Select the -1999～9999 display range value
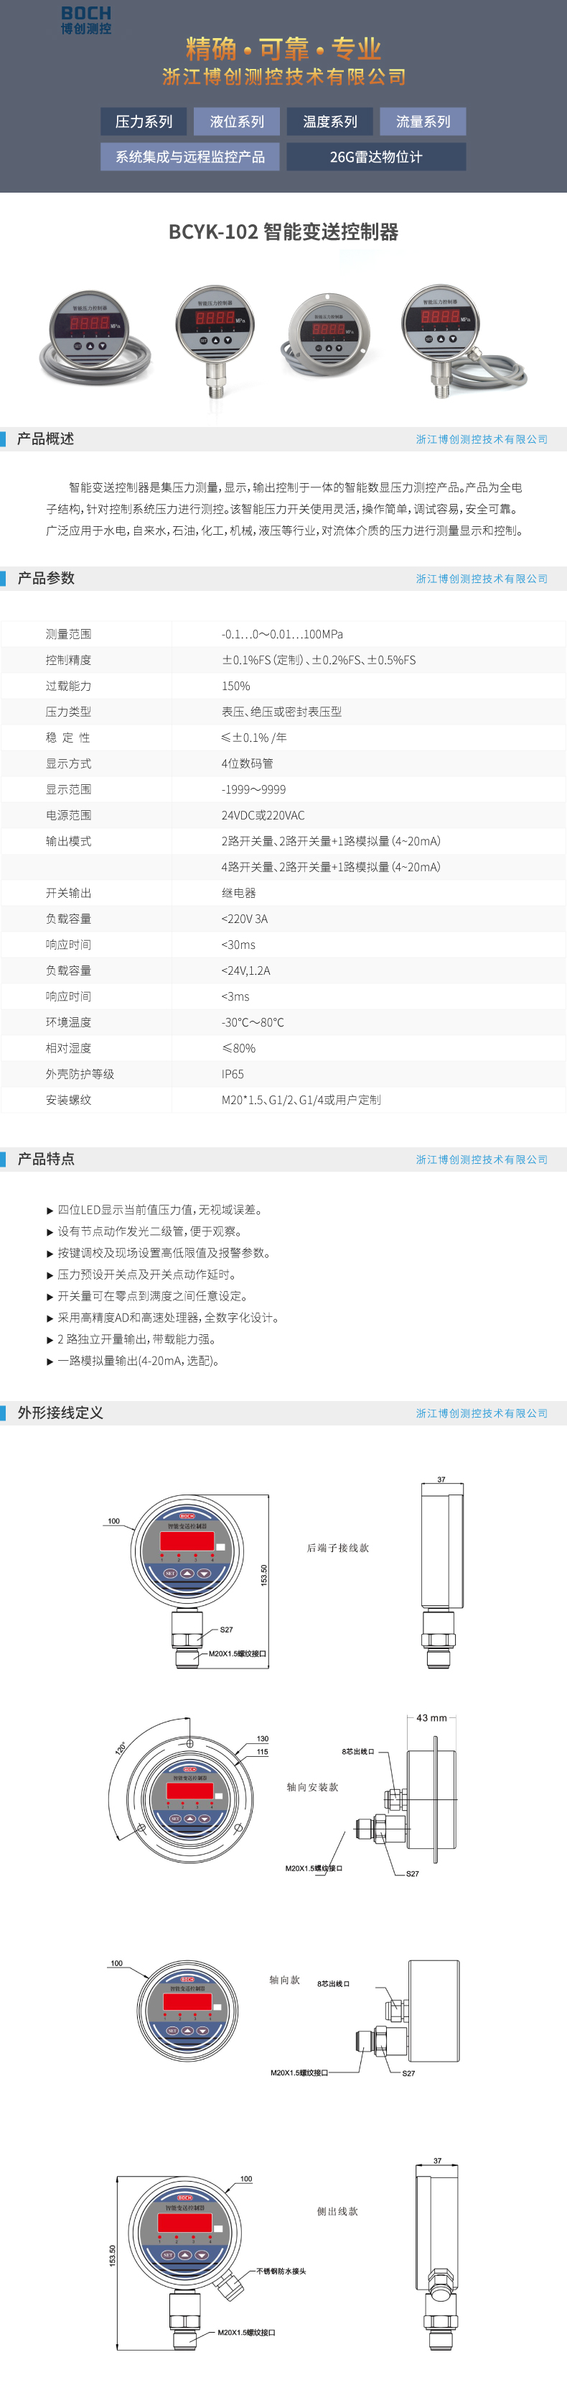The height and width of the screenshot is (2383, 567). point(254,789)
